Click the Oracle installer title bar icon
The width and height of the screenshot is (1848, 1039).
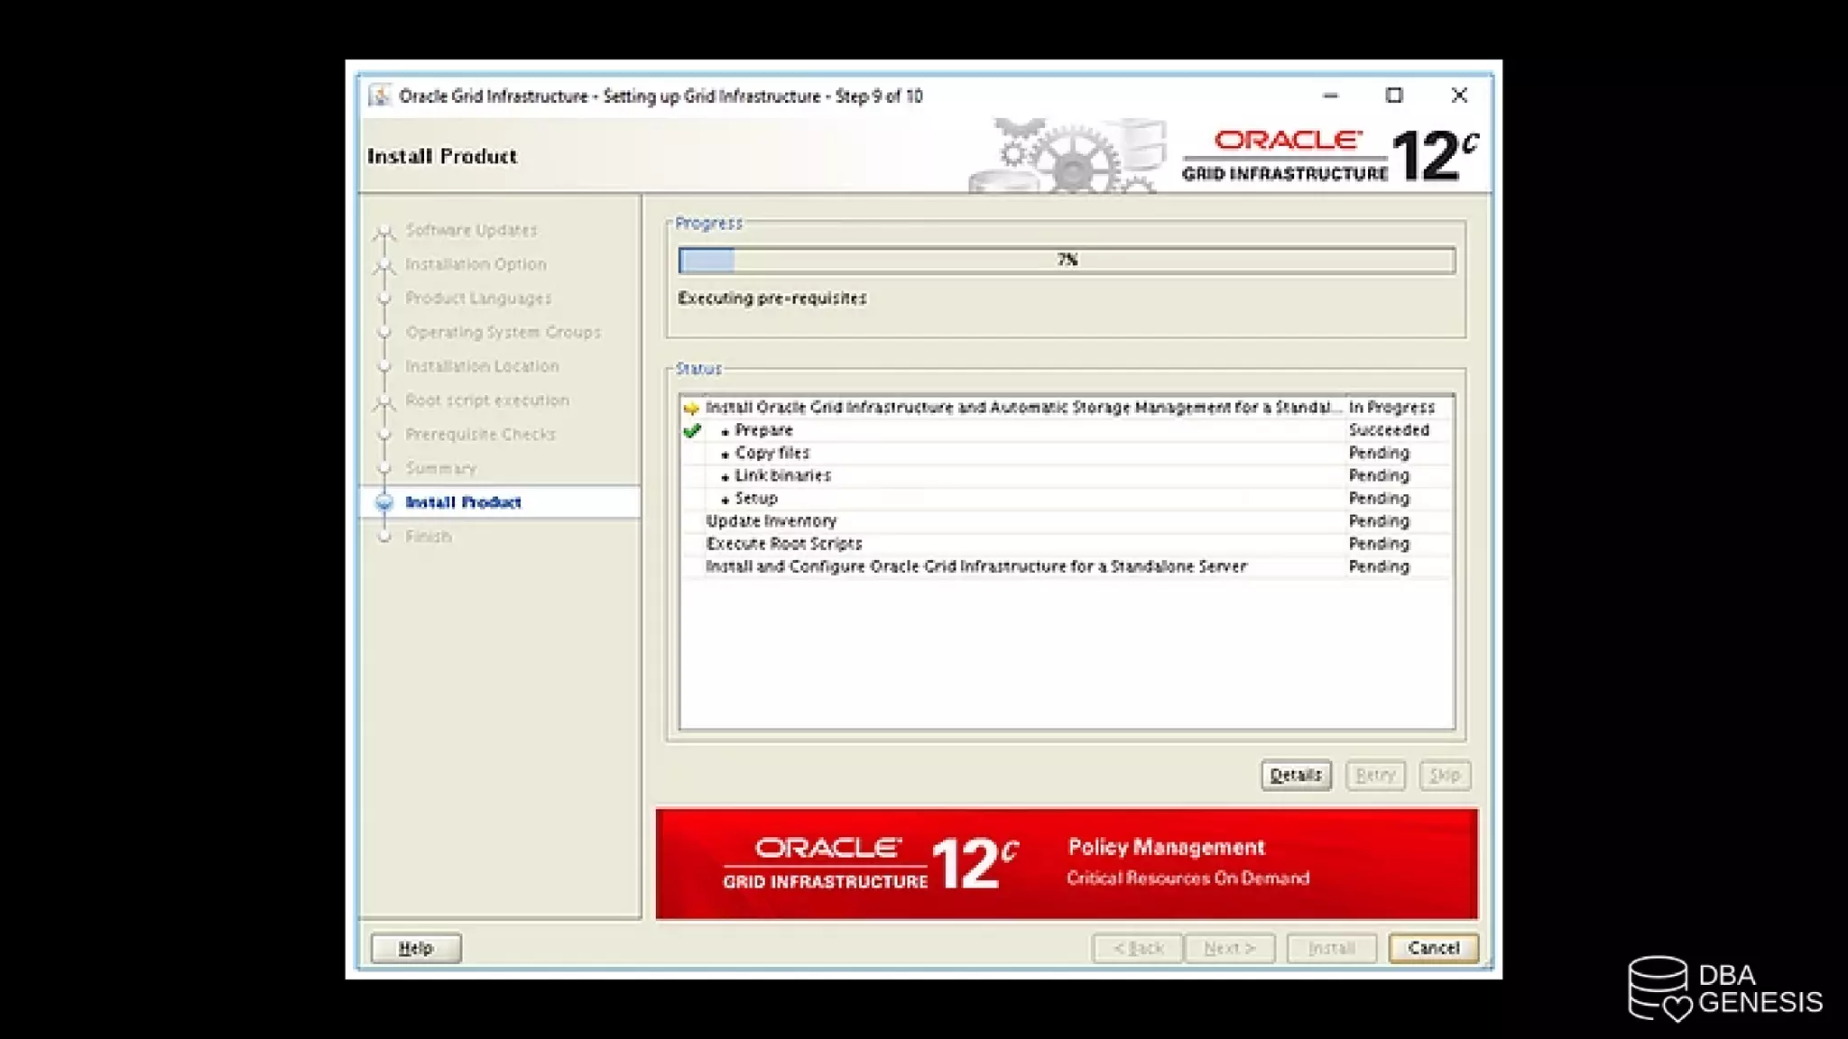tap(380, 96)
